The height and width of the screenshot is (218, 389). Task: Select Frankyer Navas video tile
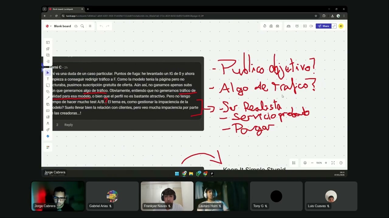pyautogui.click(x=167, y=196)
